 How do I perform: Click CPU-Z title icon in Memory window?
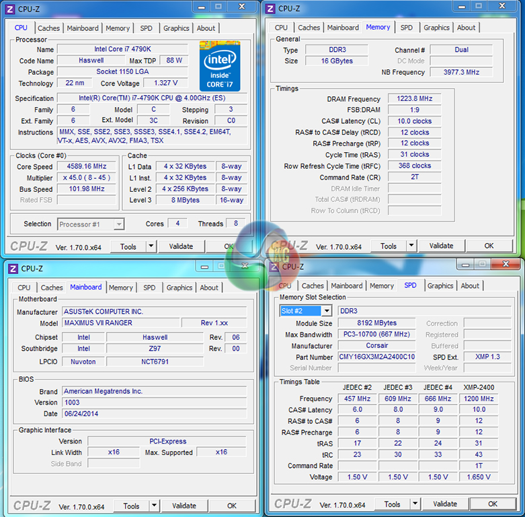click(x=270, y=9)
